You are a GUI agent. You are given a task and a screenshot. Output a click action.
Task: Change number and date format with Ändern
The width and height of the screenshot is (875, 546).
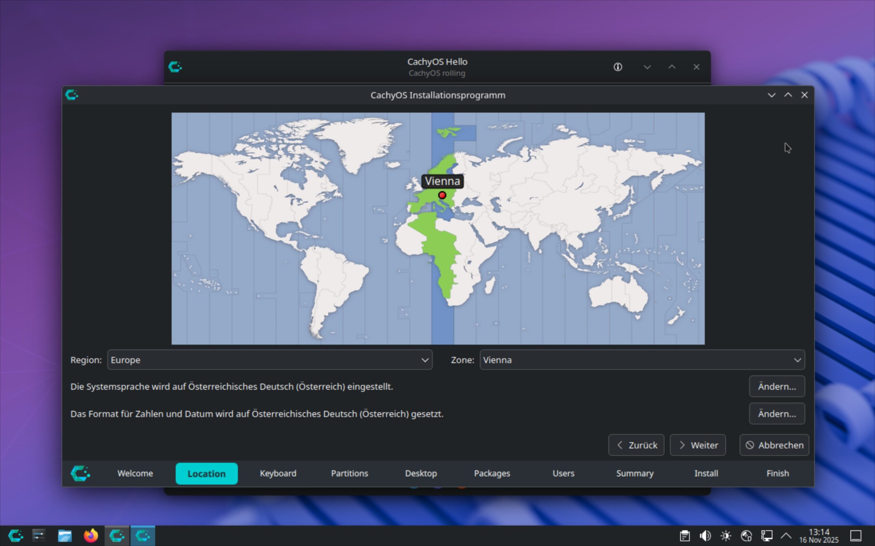[777, 414]
